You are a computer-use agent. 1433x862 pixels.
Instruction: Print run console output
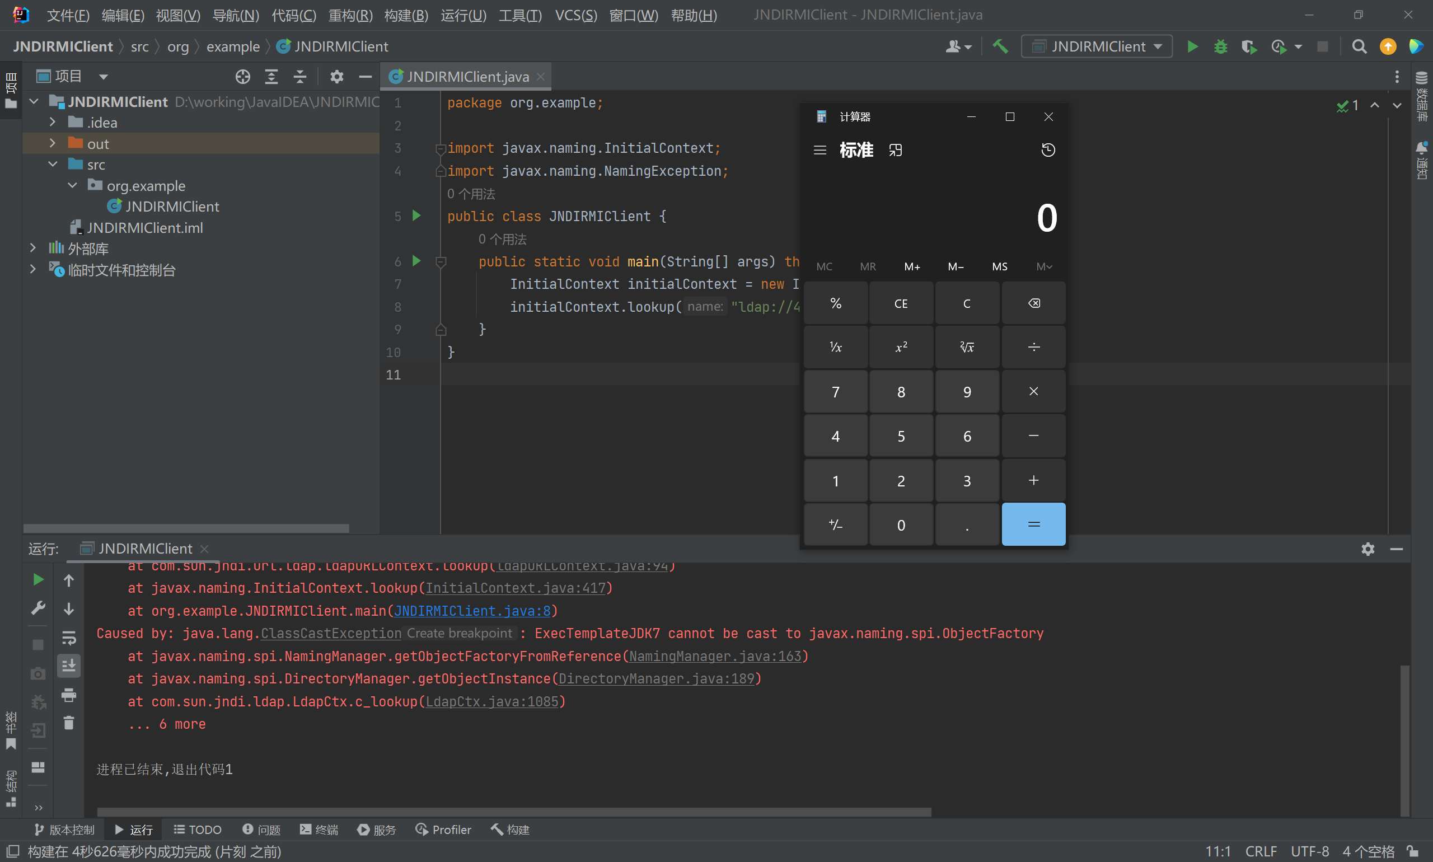68,695
